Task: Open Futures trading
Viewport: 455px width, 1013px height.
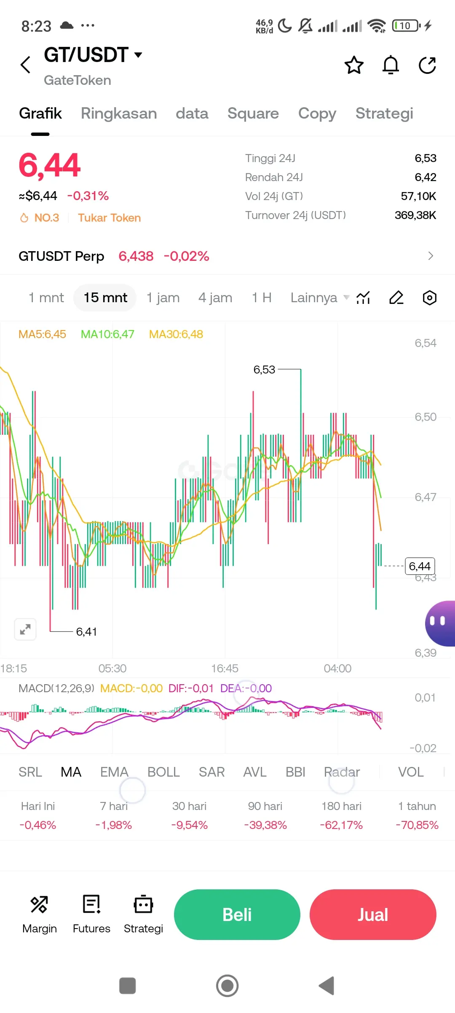Action: pyautogui.click(x=91, y=915)
